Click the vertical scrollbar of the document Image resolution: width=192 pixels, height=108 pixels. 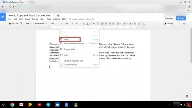(x=191, y=46)
